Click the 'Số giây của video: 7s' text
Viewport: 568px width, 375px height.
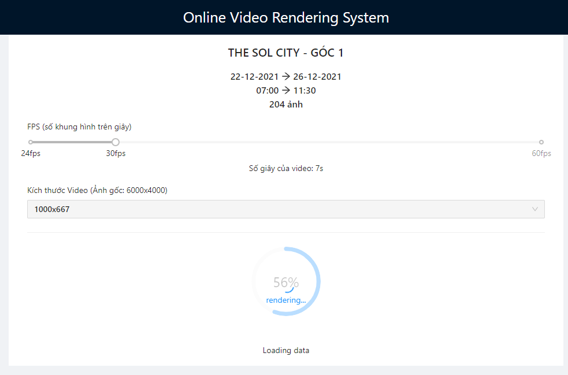pyautogui.click(x=286, y=169)
